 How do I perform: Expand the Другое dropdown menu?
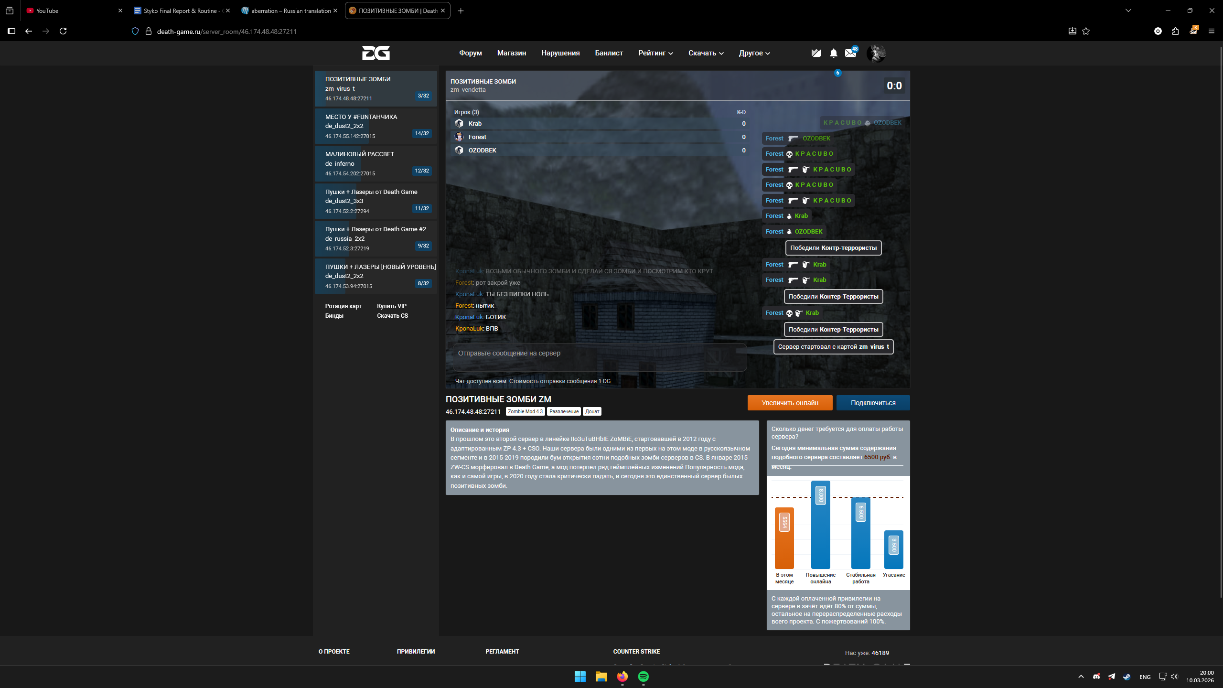[754, 53]
